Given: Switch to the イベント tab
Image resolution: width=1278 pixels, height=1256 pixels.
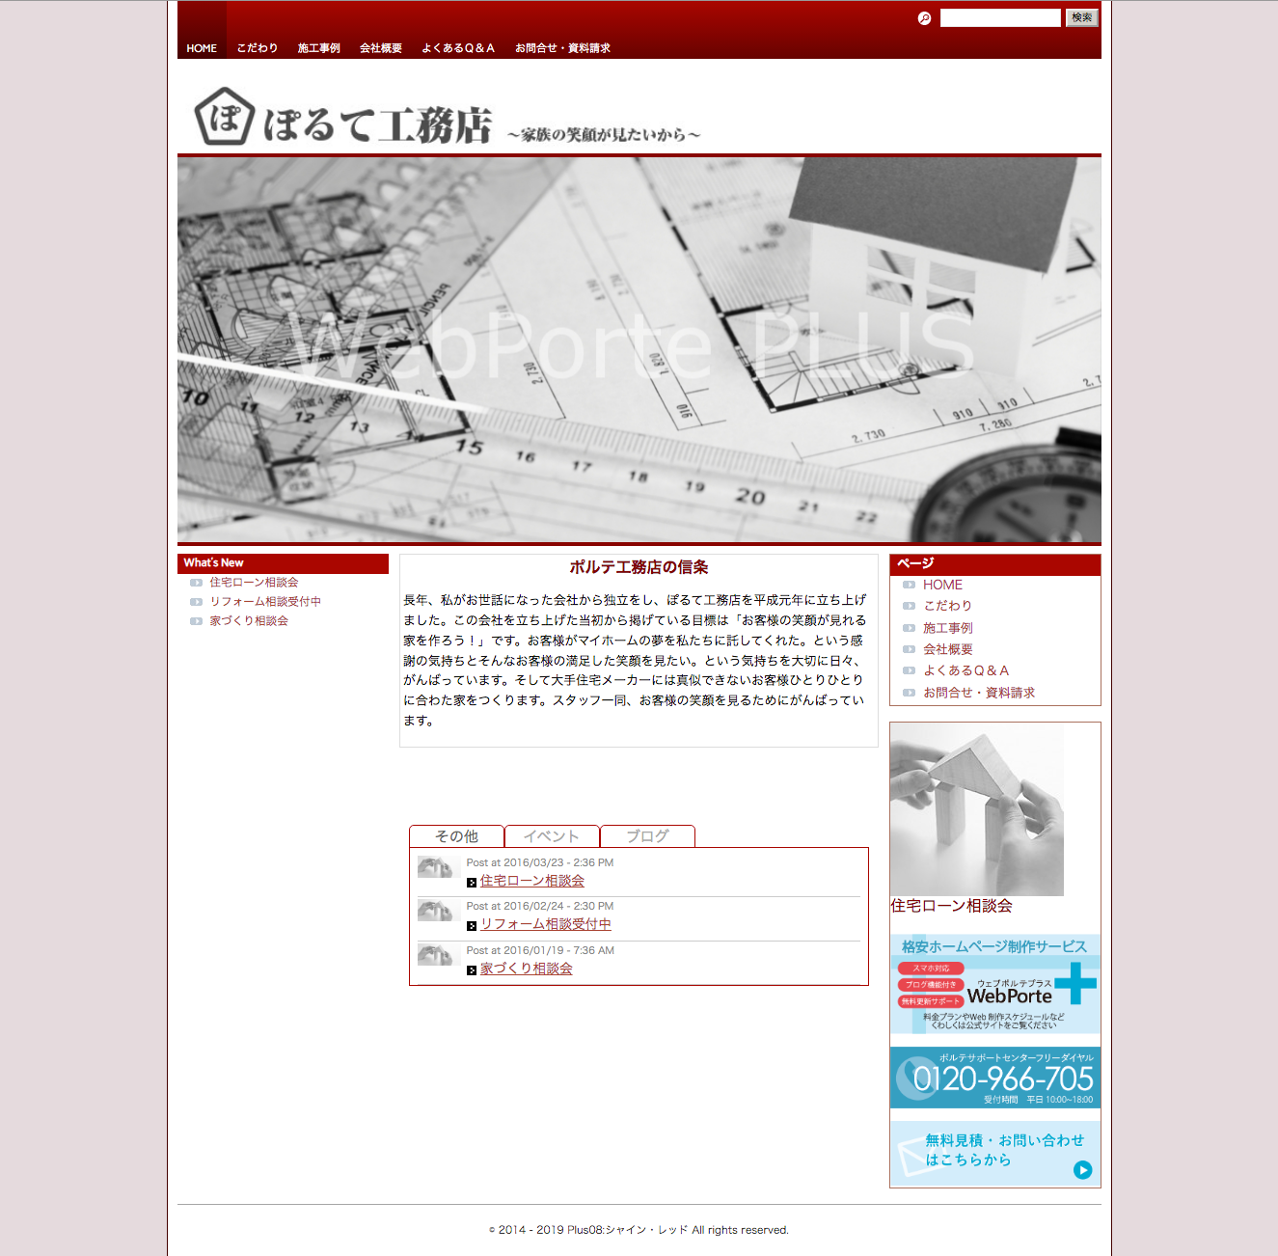Looking at the screenshot, I should click(x=552, y=836).
